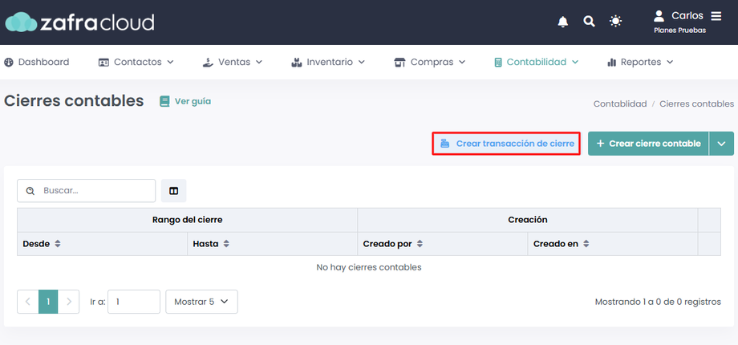Open the Reportes menu
Screen dimensions: 738x345
[x=640, y=62]
